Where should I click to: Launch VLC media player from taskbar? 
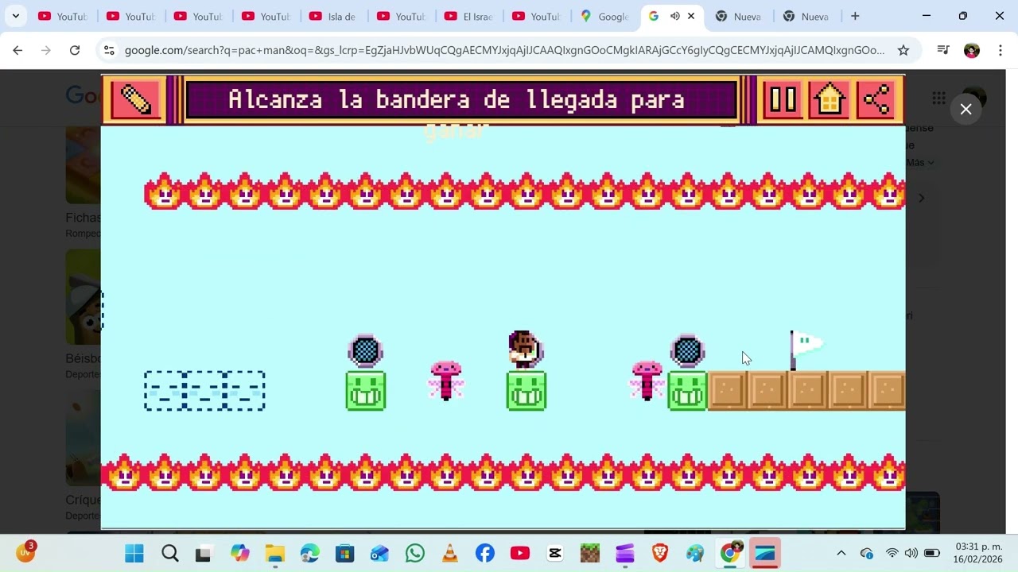[x=449, y=553]
